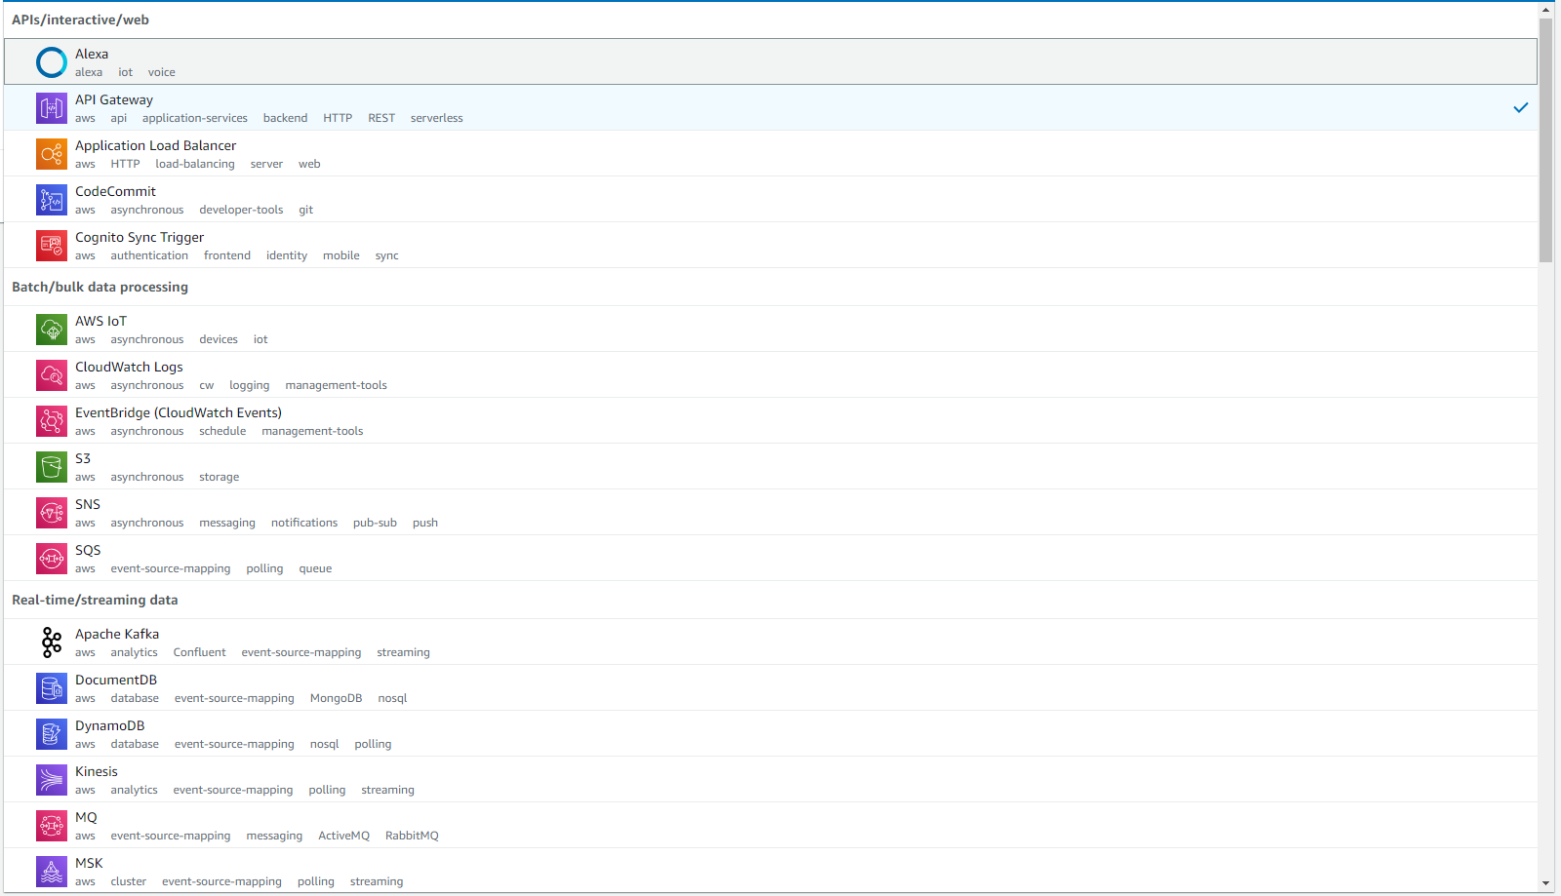This screenshot has height=896, width=1561.
Task: Select the Alexa trigger option
Action: click(771, 61)
